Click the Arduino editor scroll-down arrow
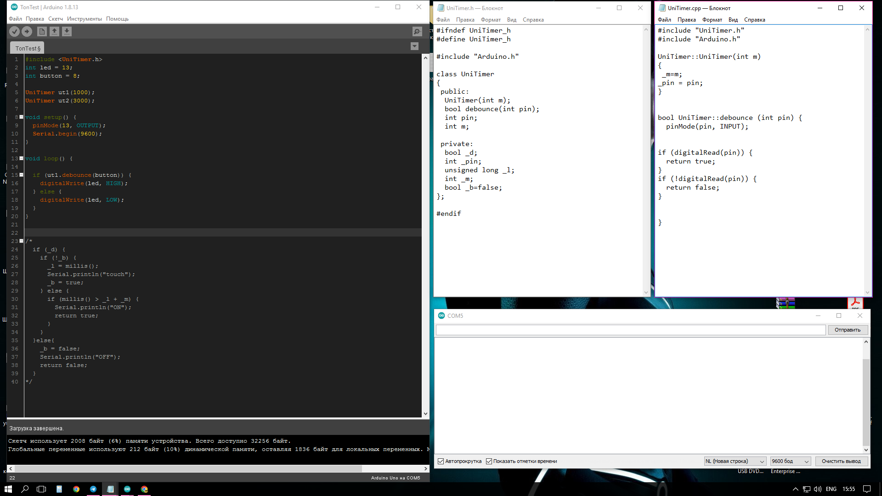The width and height of the screenshot is (882, 496). tap(425, 413)
